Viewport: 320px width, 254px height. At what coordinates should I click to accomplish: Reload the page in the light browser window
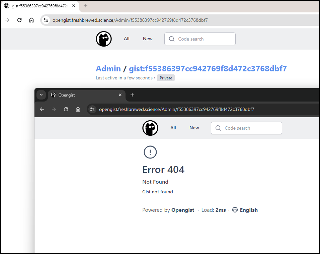[x=19, y=20]
